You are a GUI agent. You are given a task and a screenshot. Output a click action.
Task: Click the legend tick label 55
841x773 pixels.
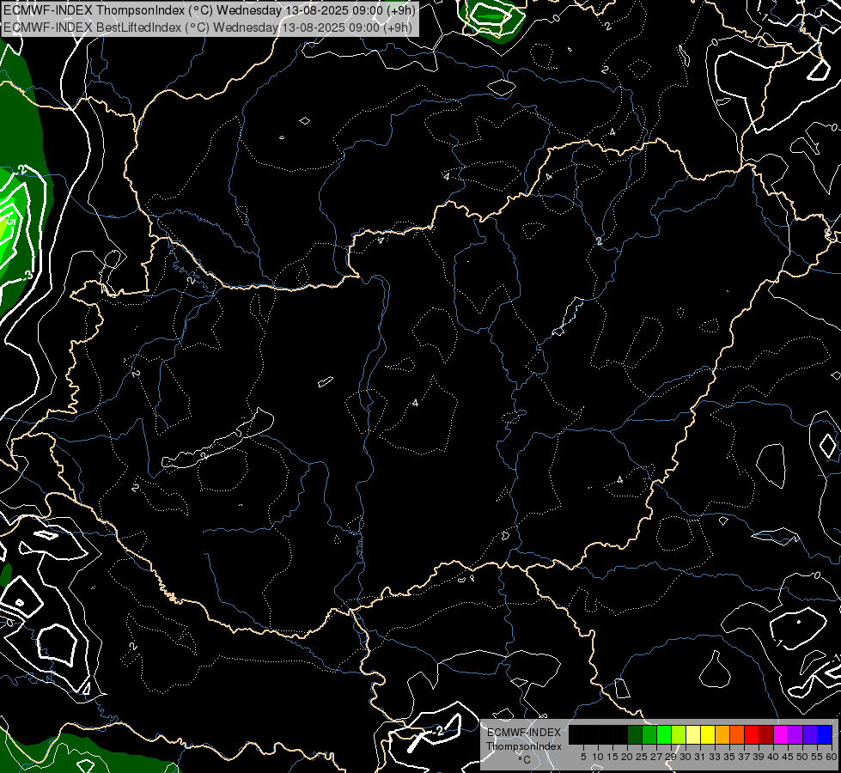pyautogui.click(x=818, y=757)
